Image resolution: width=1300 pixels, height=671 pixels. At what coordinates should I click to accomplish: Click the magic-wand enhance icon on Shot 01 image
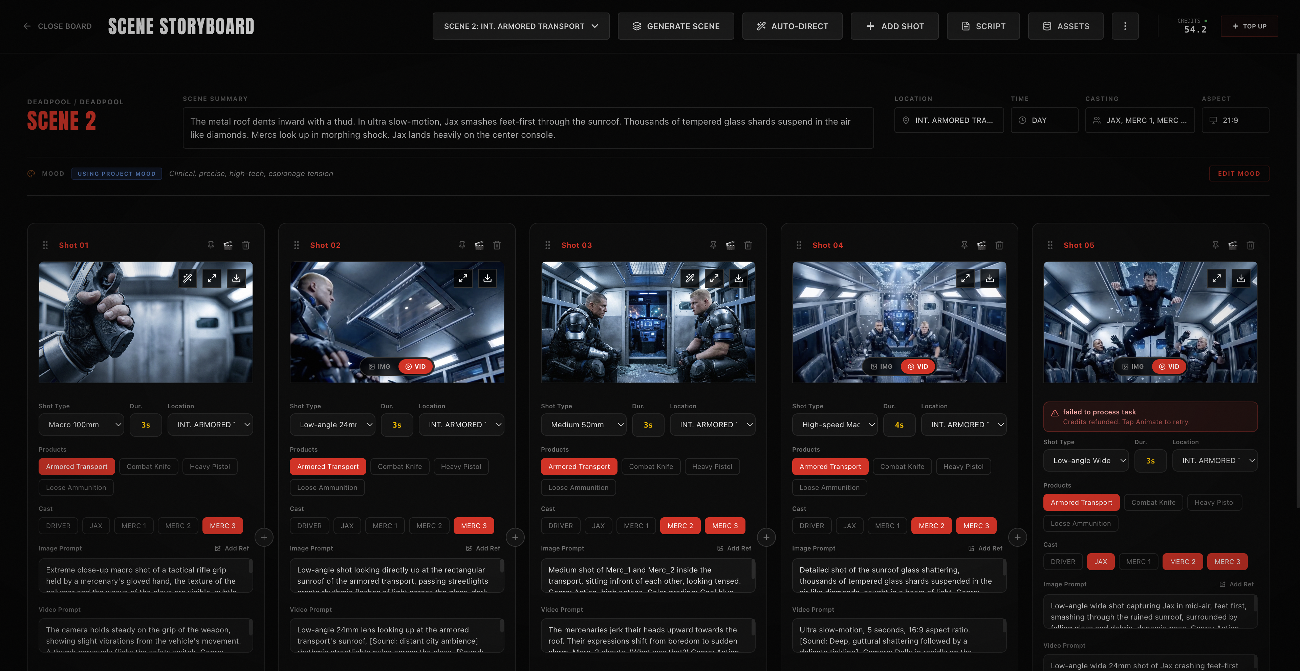pos(188,278)
